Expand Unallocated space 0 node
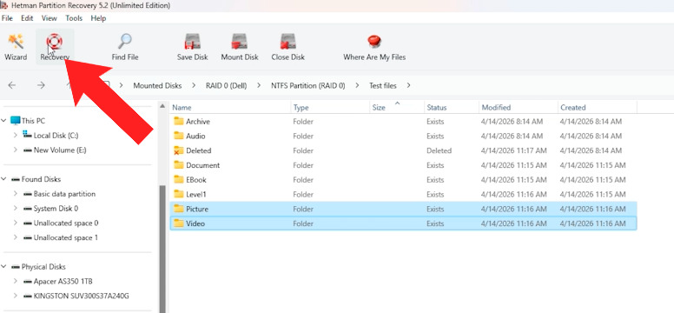 tap(16, 223)
